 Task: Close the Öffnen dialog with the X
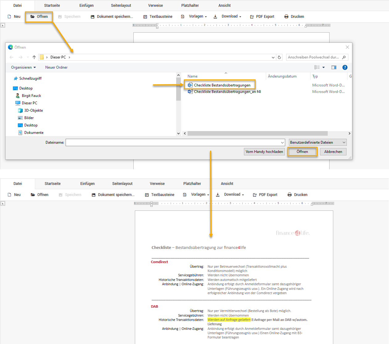click(x=347, y=47)
